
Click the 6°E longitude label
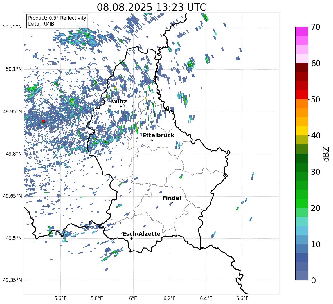(x=133, y=299)
